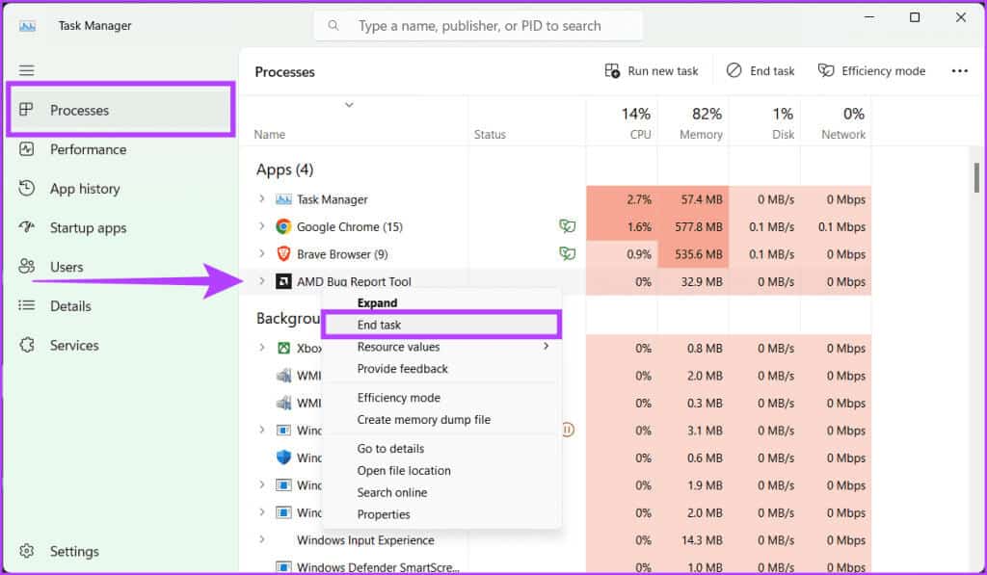
Task: Expand the Windows Input Experience row
Action: tap(262, 539)
